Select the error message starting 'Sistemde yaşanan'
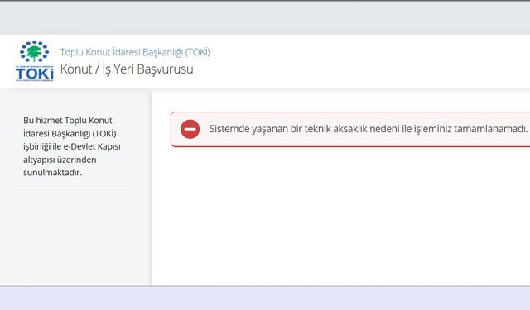 pyautogui.click(x=369, y=129)
